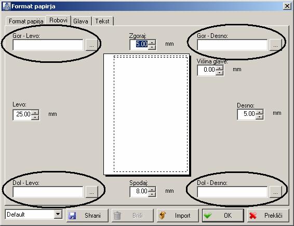Screen dimensions: 294x226
Task: Cancel with the Prekliči button
Action: click(x=268, y=216)
